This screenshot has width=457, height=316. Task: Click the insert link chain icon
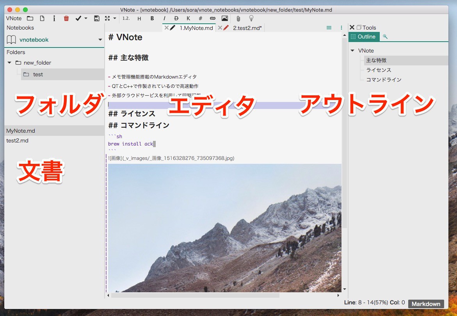click(x=212, y=18)
